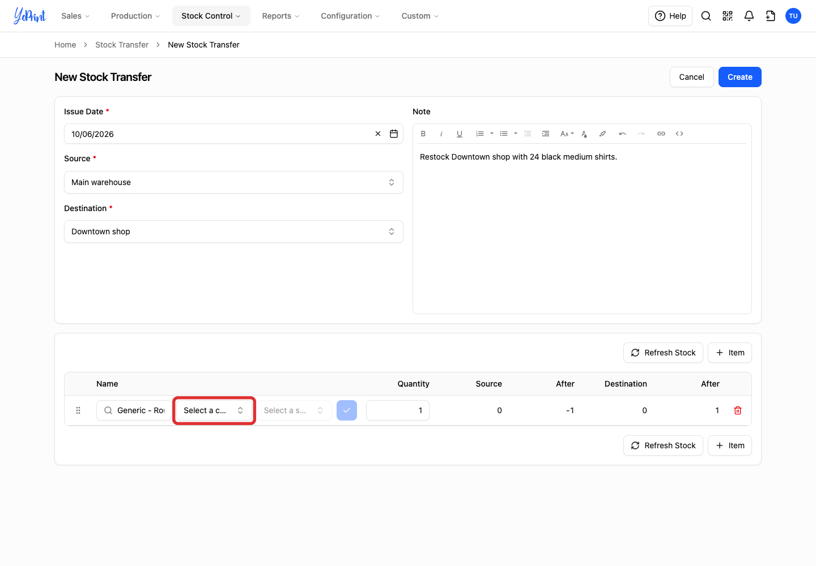
Task: Insert a bulleted list in Note
Action: (504, 134)
